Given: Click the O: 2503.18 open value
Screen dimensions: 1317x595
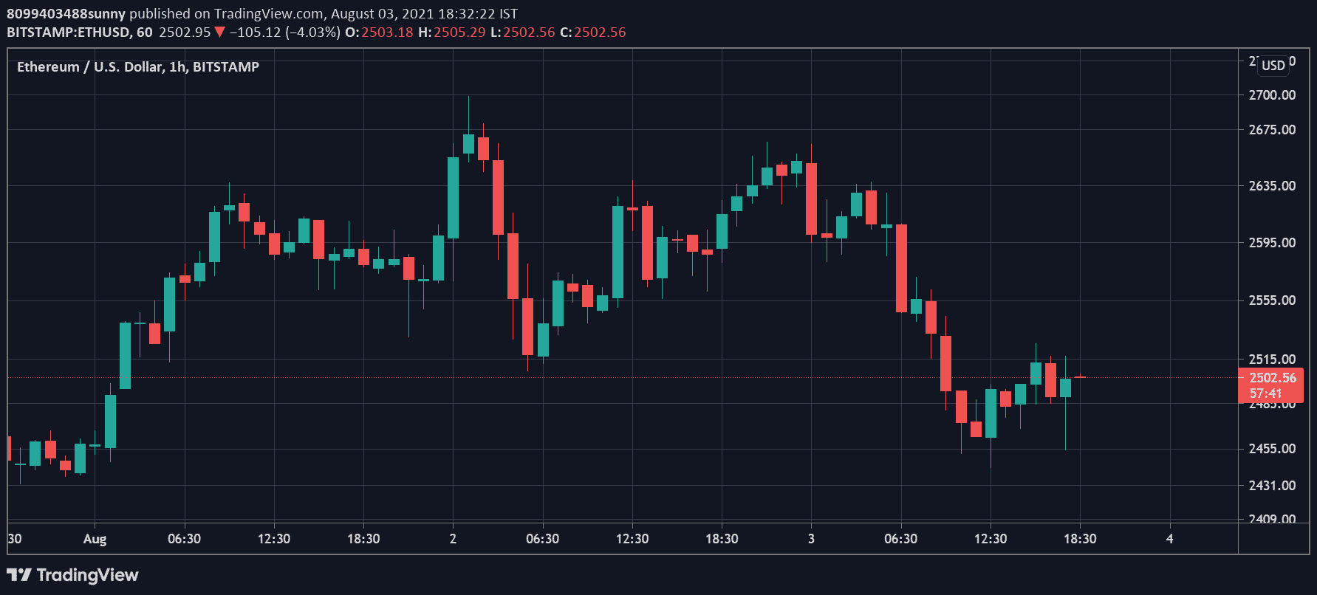Looking at the screenshot, I should (x=379, y=32).
